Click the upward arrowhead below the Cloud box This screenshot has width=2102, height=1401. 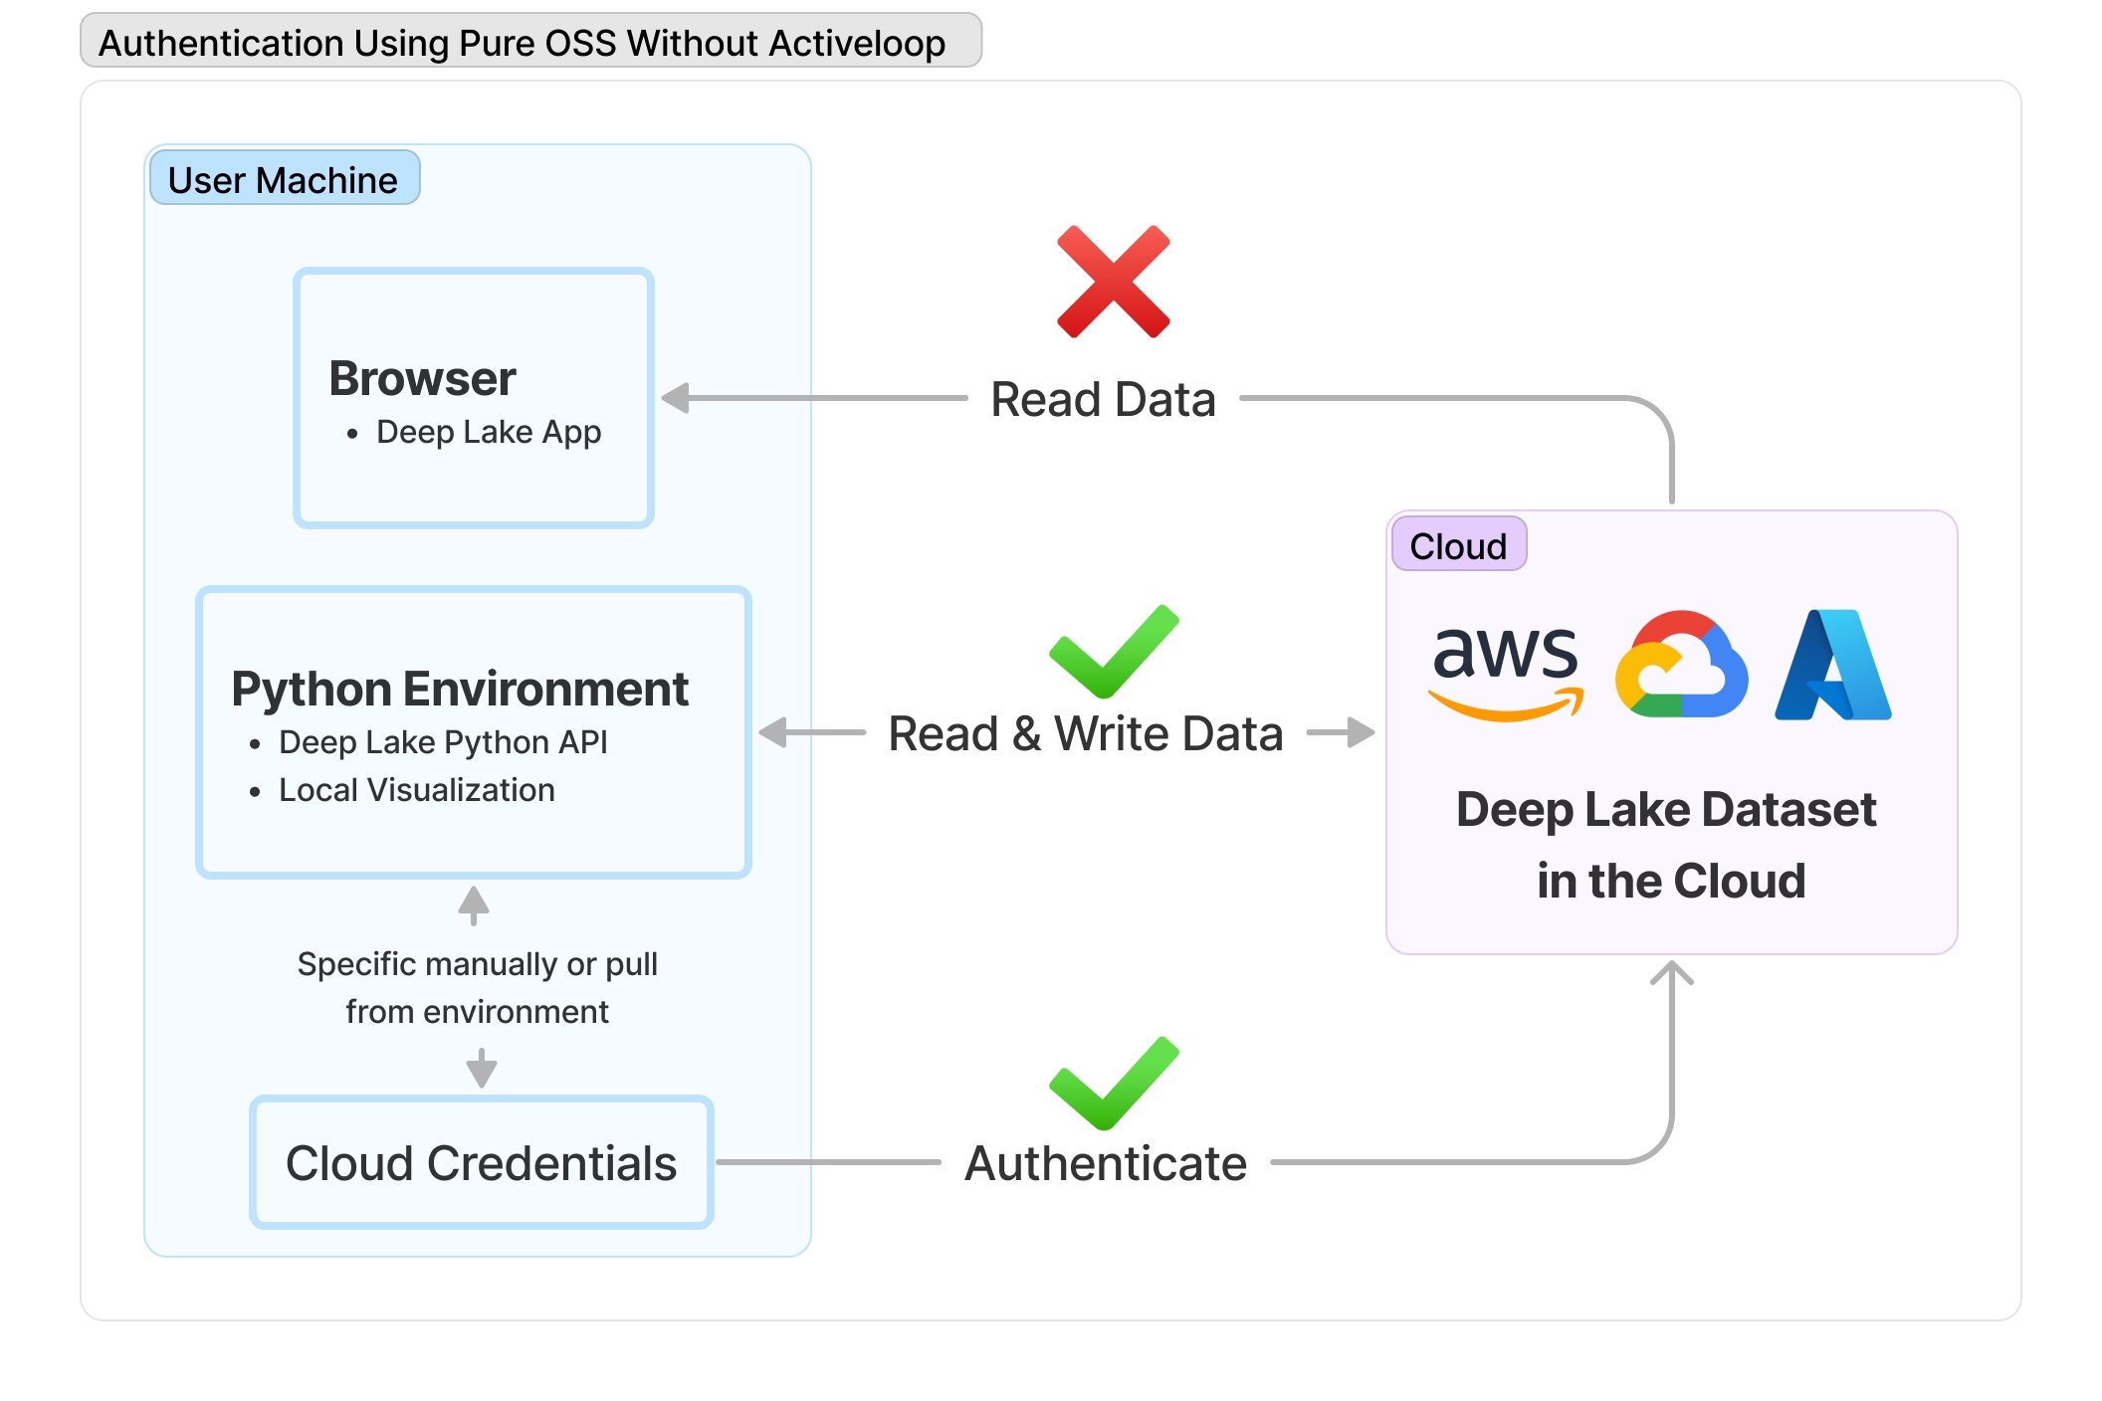[x=1672, y=973]
